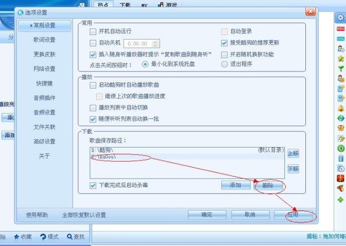
Task: Click 上移 move up button
Action: (293, 153)
